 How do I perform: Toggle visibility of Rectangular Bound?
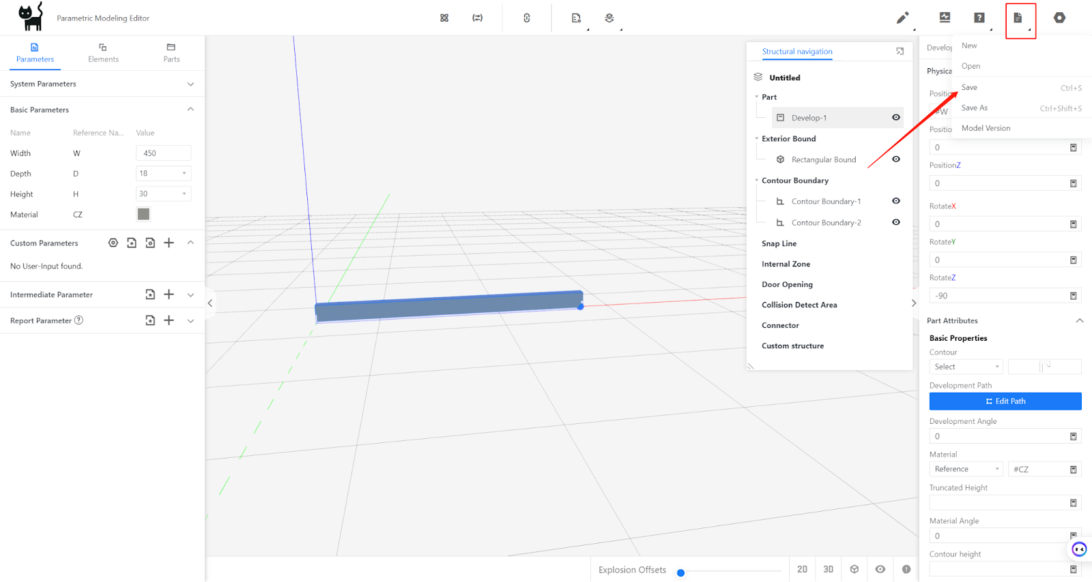pos(896,159)
